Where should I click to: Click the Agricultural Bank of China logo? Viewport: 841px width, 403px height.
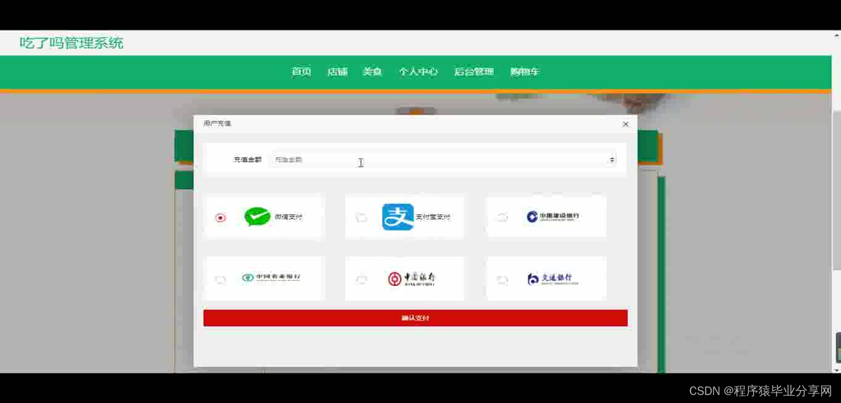(271, 278)
